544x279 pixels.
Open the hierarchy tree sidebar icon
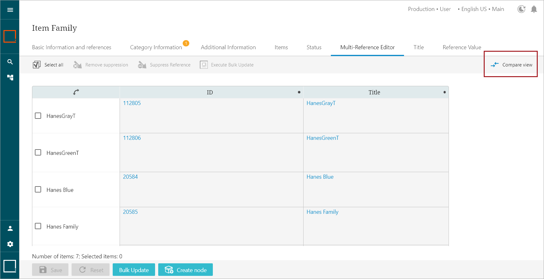click(10, 77)
